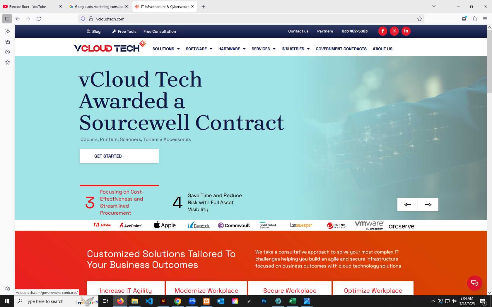Open vCloud Tech Facebook page icon
This screenshot has width=492, height=307.
(382, 31)
